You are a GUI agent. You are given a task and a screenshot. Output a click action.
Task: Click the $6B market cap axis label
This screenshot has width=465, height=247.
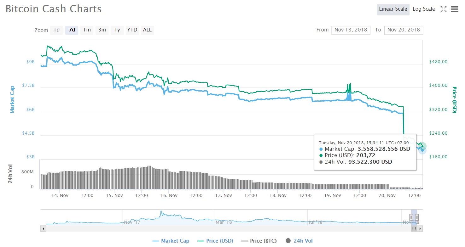pos(31,109)
